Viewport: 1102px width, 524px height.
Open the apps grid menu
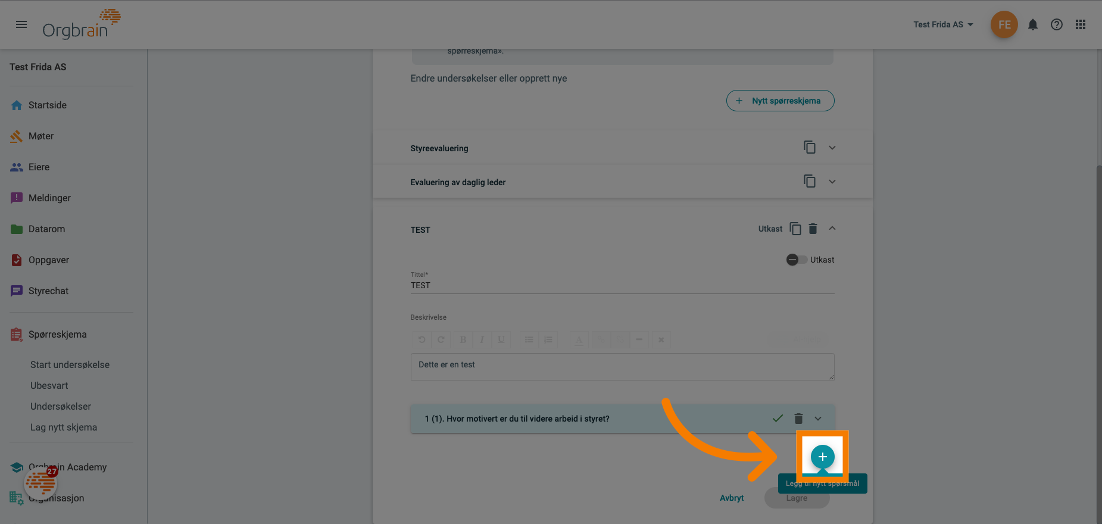tap(1081, 24)
